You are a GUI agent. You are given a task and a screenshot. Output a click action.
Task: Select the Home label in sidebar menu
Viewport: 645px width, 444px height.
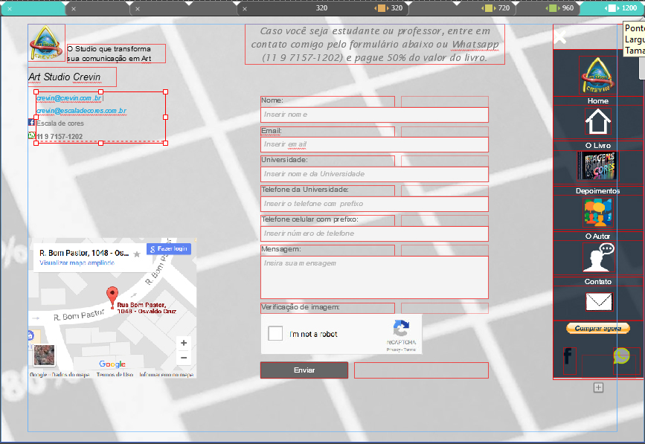click(597, 100)
